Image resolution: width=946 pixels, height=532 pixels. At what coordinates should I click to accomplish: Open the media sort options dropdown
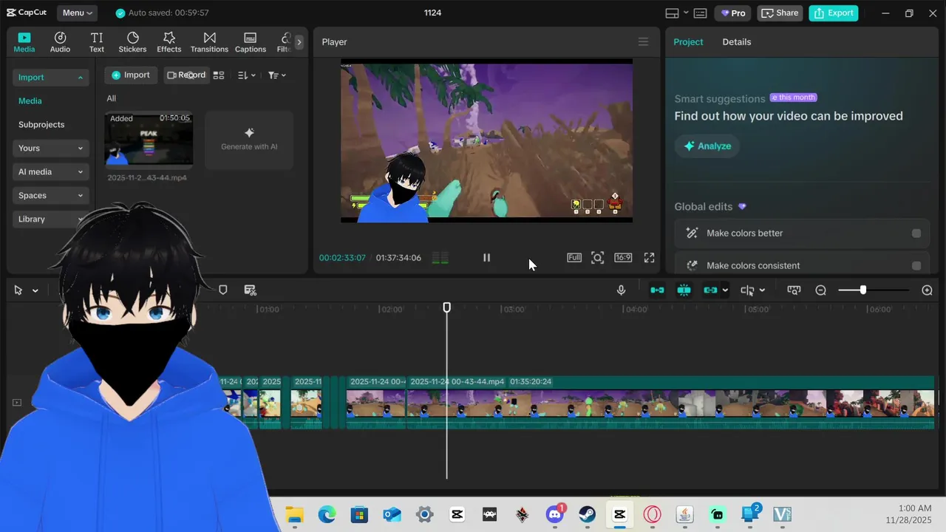click(x=246, y=75)
